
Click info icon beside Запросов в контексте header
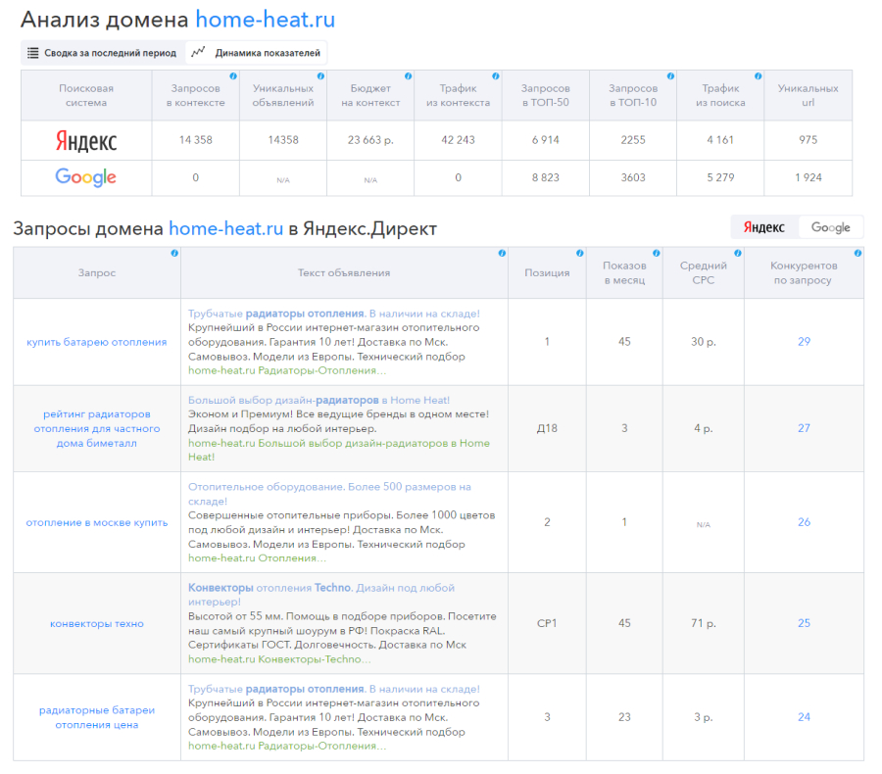click(233, 75)
